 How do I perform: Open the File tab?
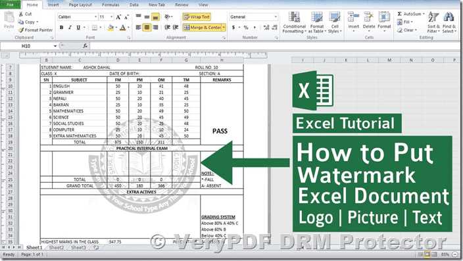pos(10,5)
